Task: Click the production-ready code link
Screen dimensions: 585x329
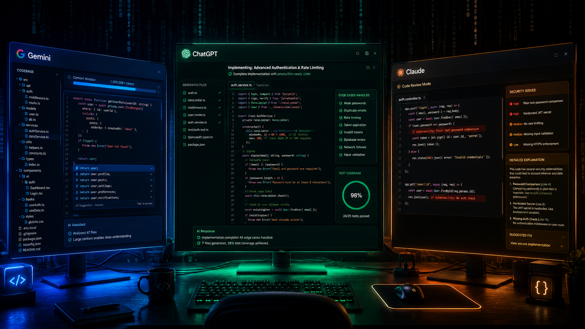Action: 294,74
